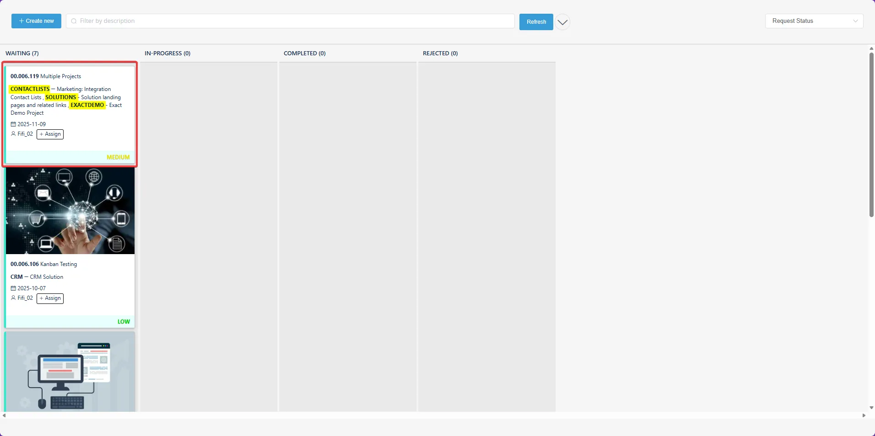Screen dimensions: 875x436
Task: Click the plus icon inside Create new button
Action: coord(21,21)
